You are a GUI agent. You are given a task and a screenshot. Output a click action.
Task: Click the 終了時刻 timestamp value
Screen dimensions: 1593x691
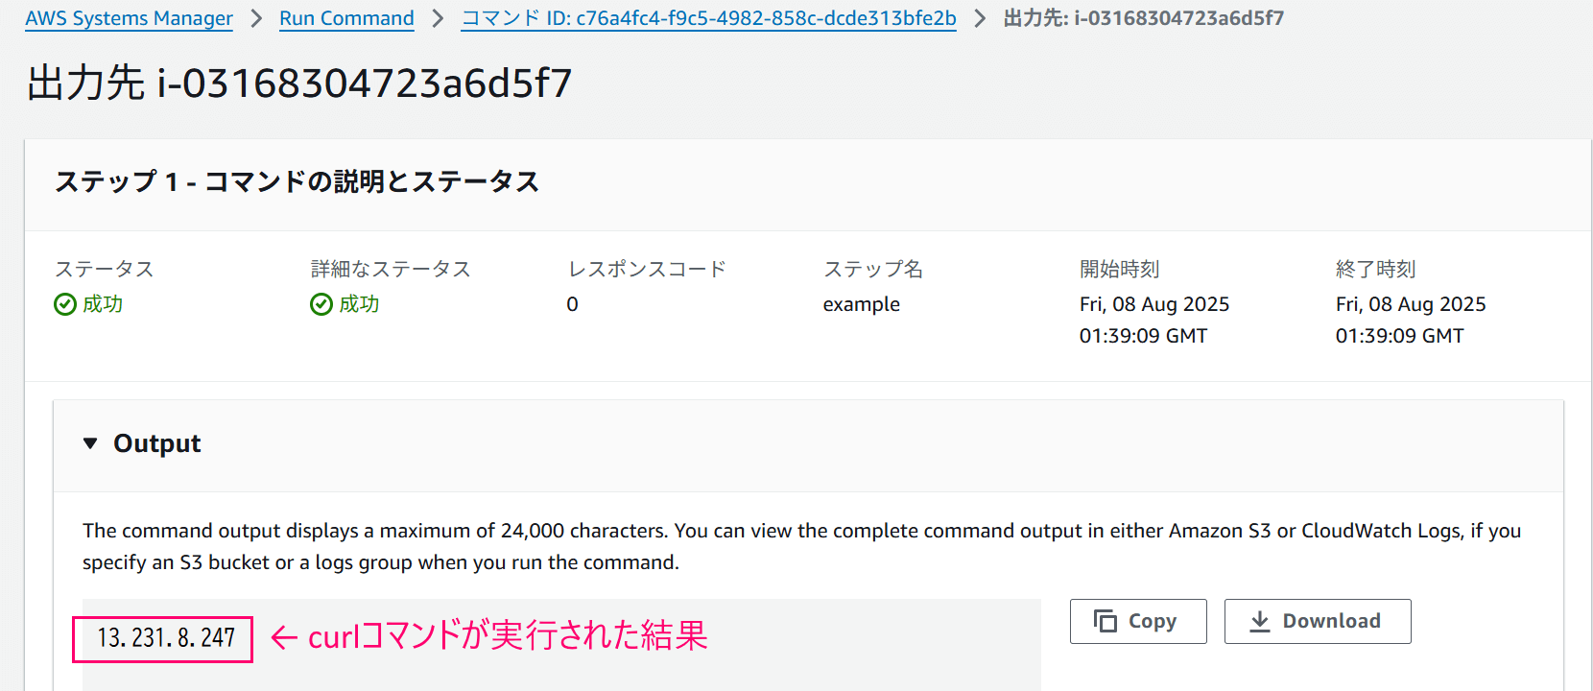coord(1411,320)
